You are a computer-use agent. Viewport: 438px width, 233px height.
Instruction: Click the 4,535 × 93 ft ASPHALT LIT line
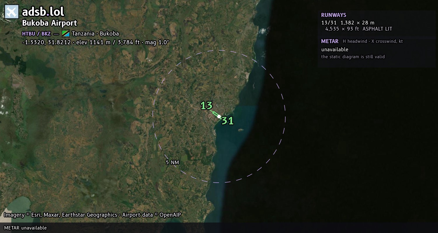pos(359,29)
